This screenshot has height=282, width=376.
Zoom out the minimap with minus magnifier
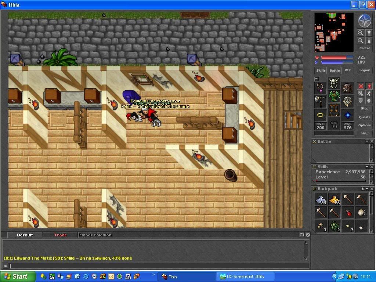(x=361, y=33)
